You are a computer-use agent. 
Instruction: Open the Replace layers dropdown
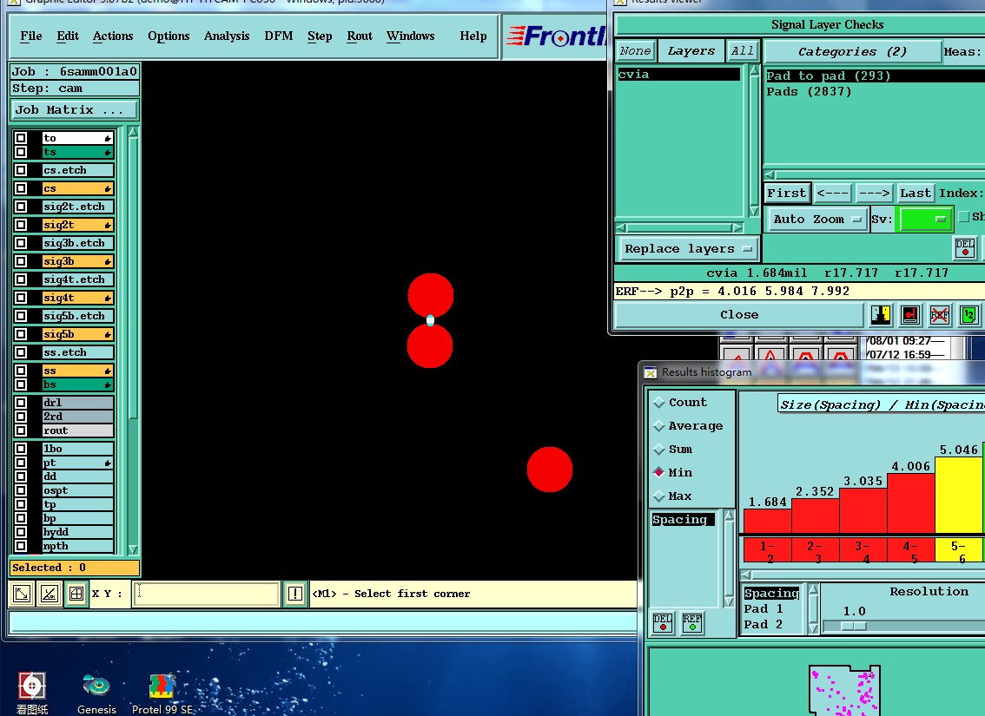689,248
